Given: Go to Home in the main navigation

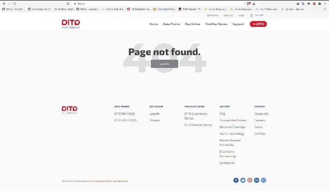Looking at the screenshot, I should [x=154, y=24].
